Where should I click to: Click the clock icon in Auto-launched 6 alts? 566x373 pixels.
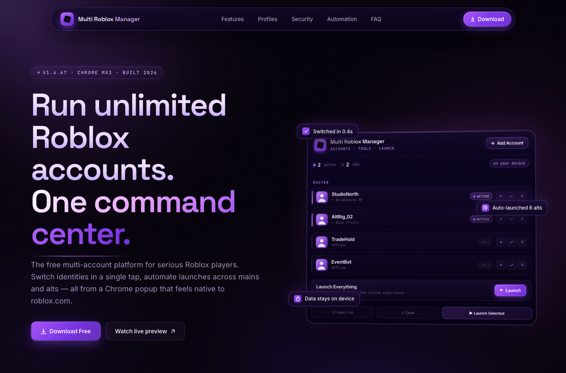click(x=486, y=208)
